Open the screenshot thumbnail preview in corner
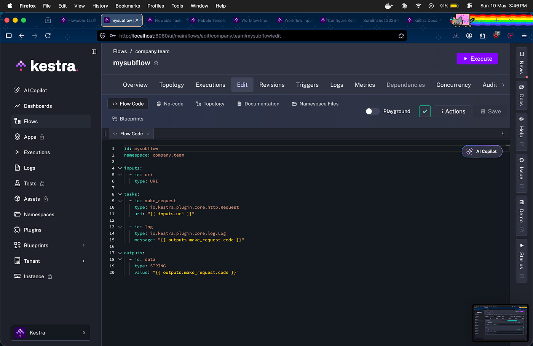Image resolution: width=533 pixels, height=346 pixels. pyautogui.click(x=501, y=323)
